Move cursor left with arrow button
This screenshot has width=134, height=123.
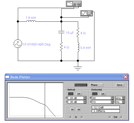pyautogui.click(x=72, y=110)
